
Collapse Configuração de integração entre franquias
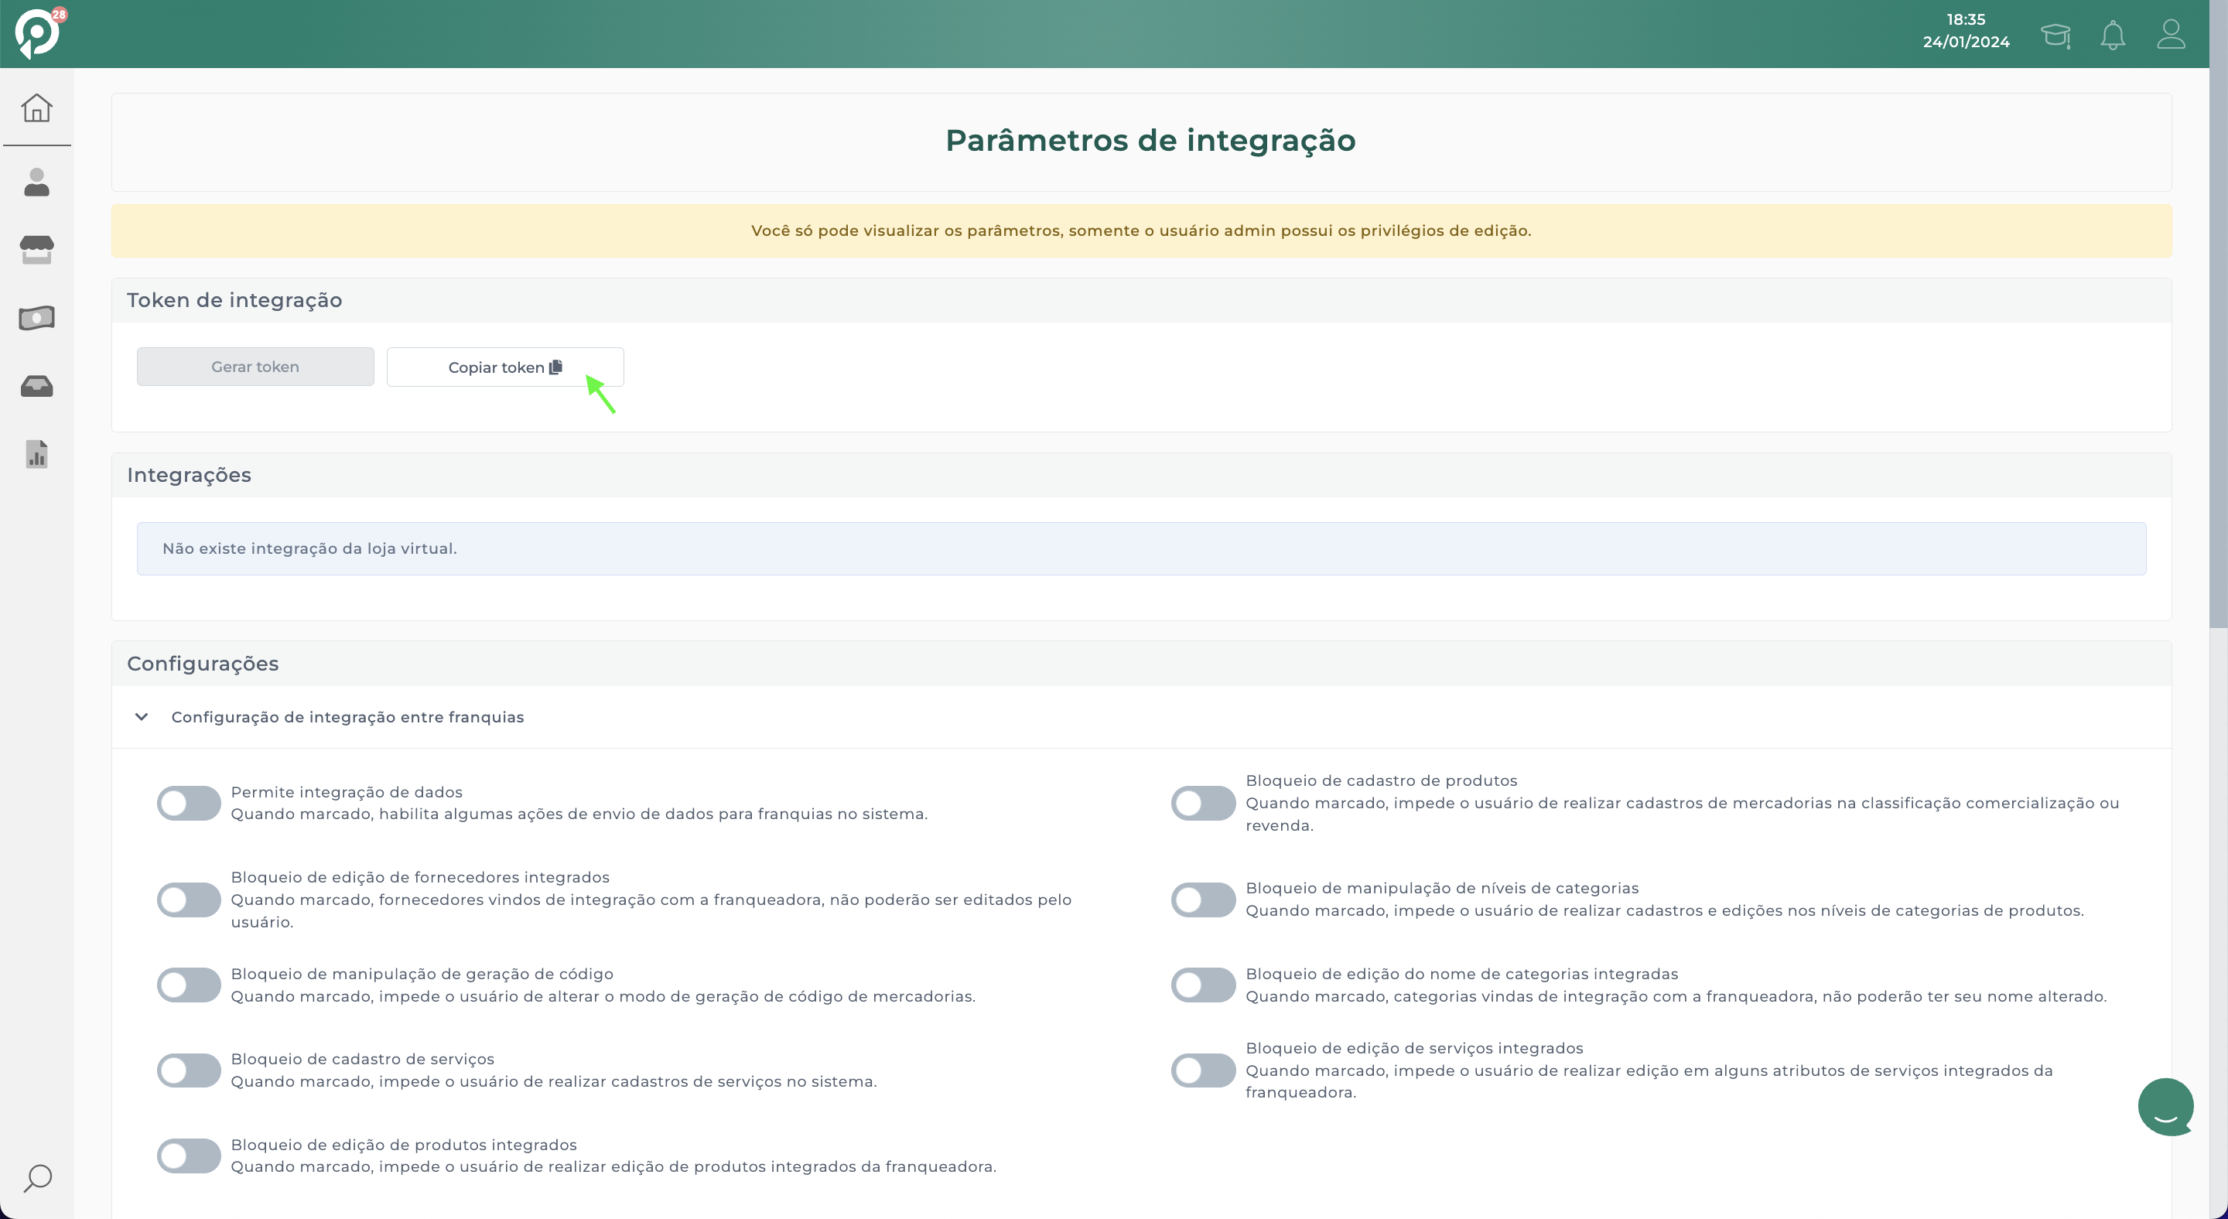142,717
